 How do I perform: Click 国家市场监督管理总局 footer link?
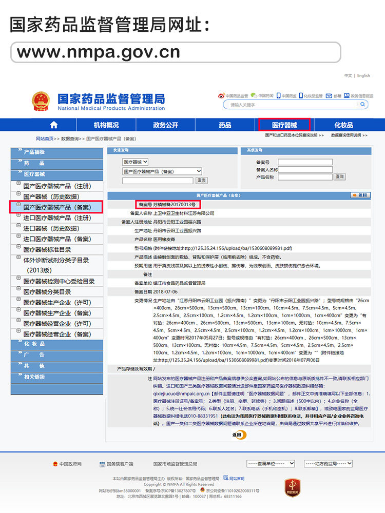(175, 464)
